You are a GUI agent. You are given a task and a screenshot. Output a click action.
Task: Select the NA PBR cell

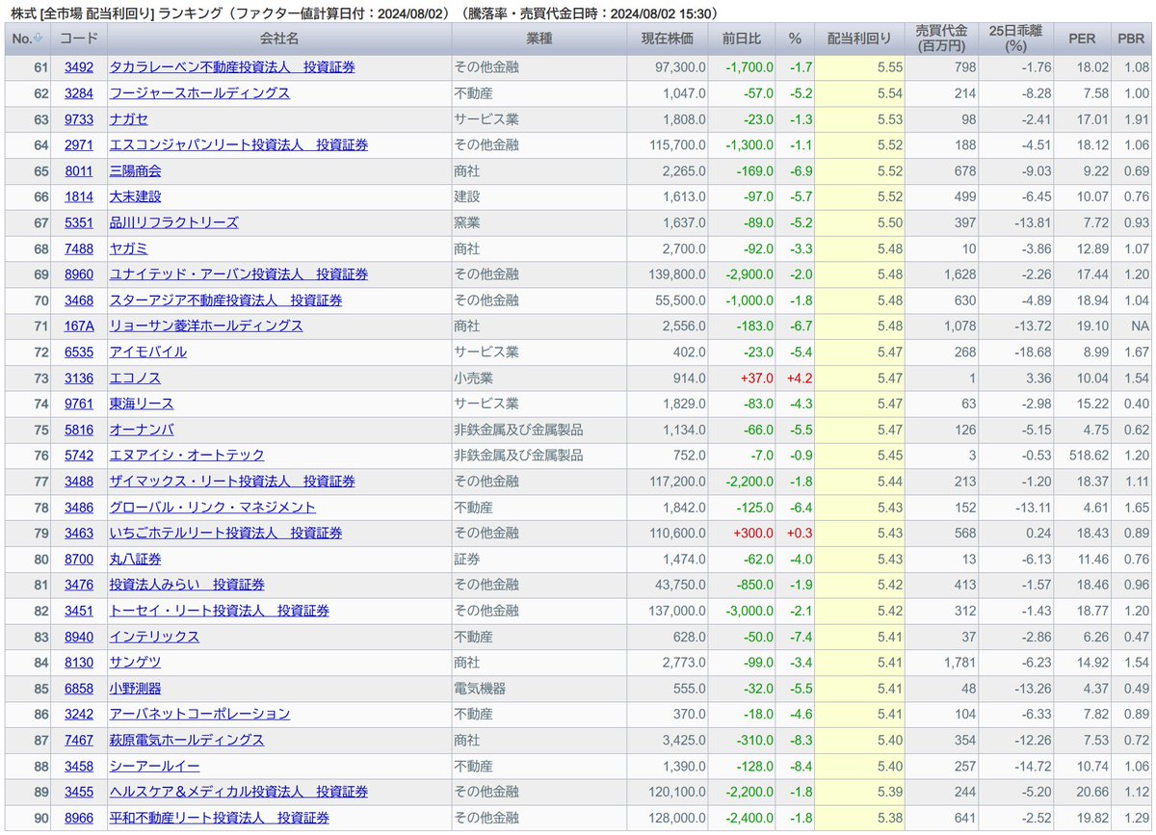pos(1139,326)
